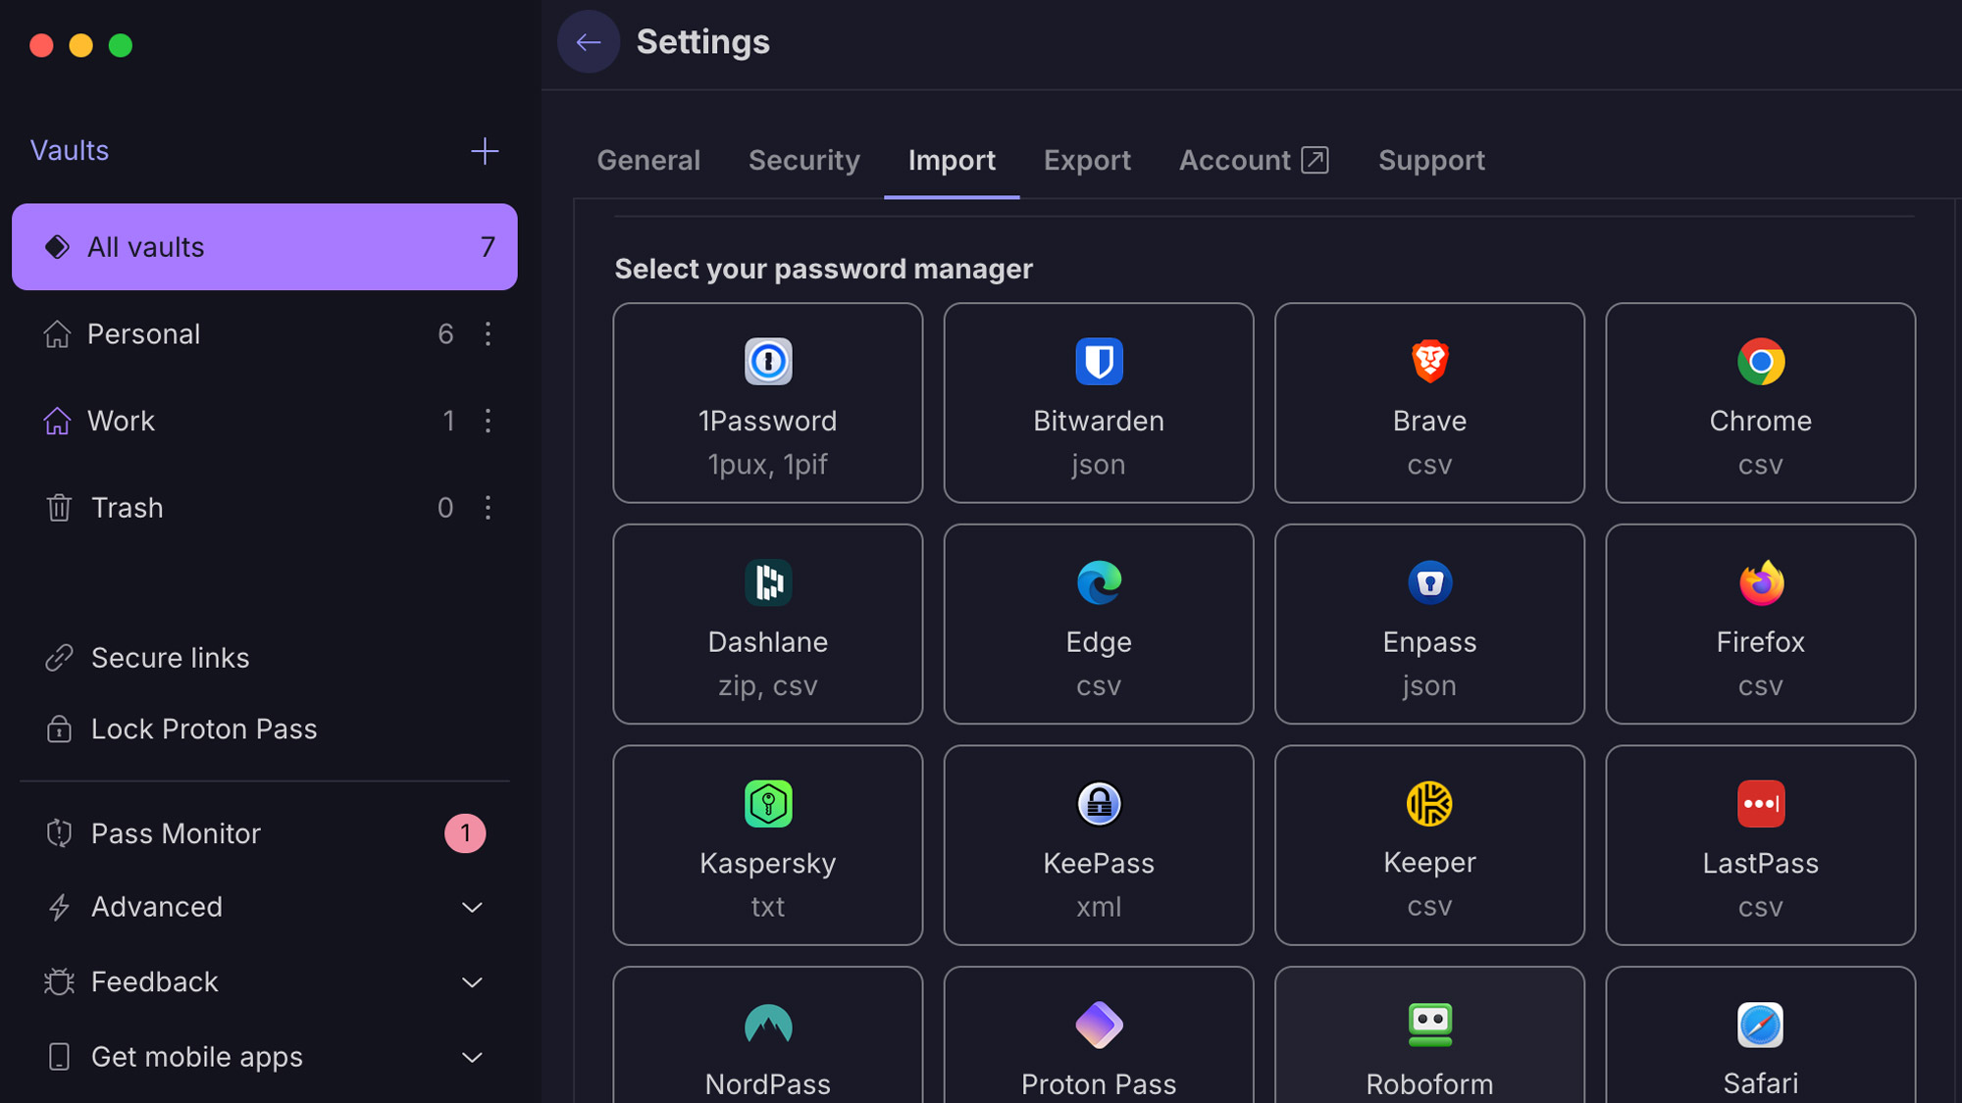The height and width of the screenshot is (1103, 1962).
Task: Expand the Feedback section
Action: (472, 982)
